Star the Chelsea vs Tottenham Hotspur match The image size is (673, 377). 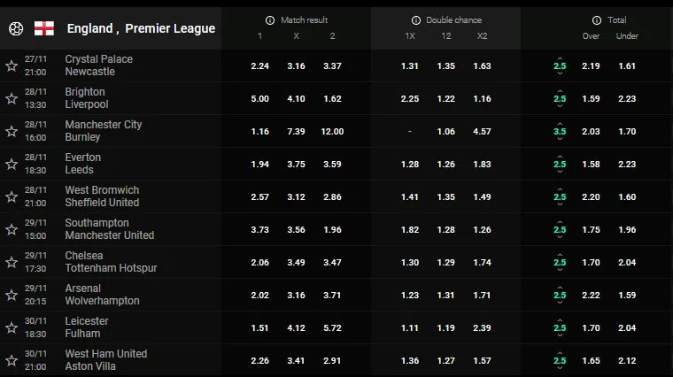click(12, 262)
